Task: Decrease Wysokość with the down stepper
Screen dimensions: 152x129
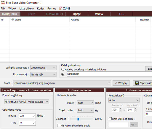Action: click(136, 111)
